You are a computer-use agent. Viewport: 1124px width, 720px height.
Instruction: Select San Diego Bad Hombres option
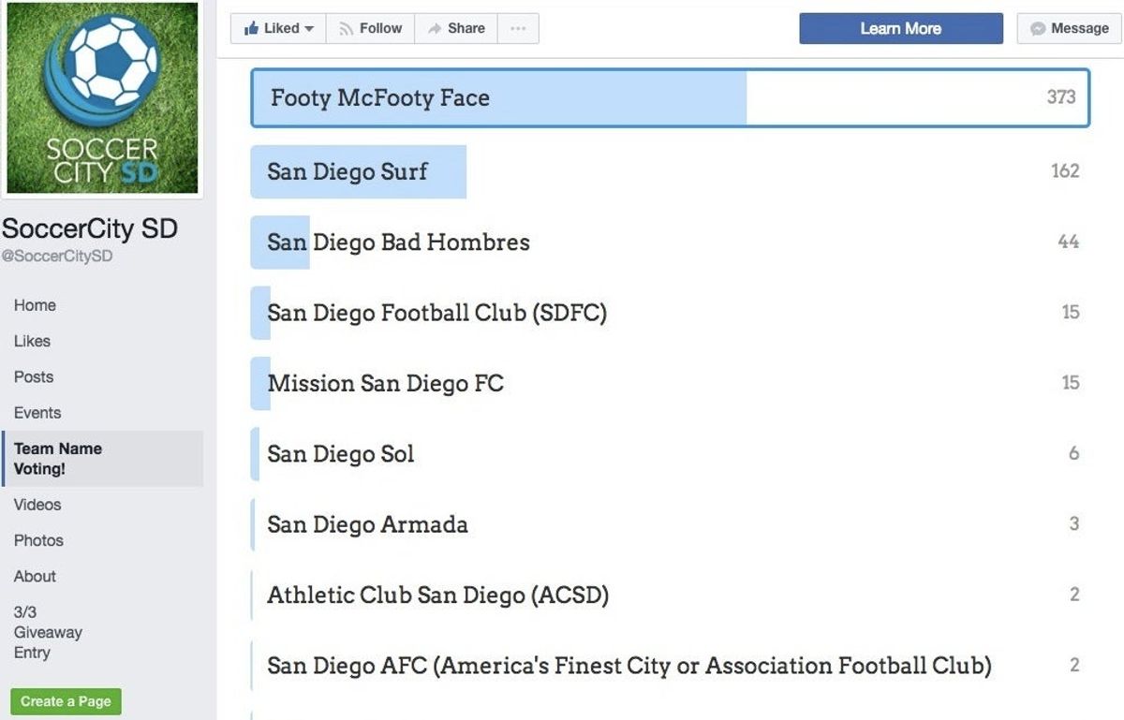point(670,242)
